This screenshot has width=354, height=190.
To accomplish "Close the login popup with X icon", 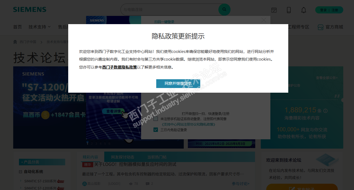I will [264, 20].
